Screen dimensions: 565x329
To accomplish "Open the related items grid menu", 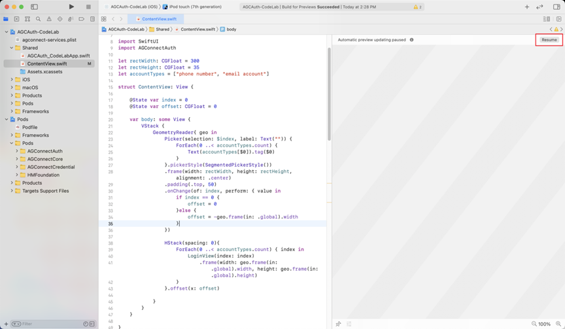I will (104, 19).
